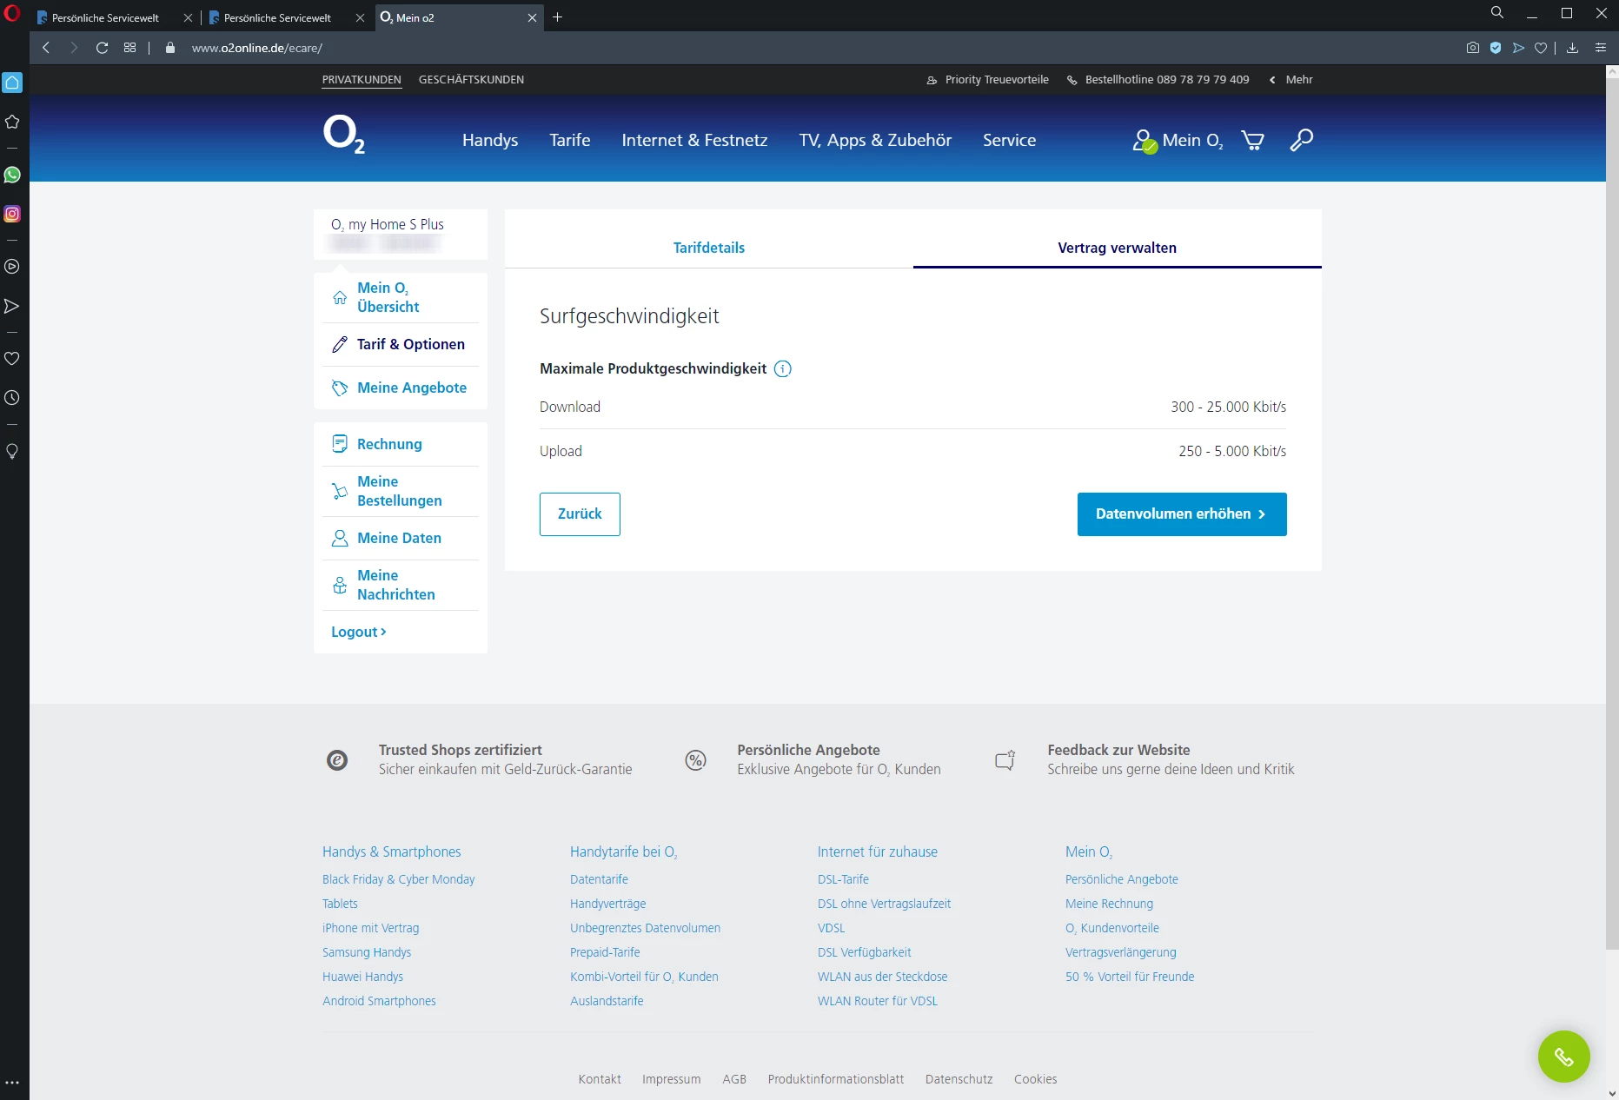
Task: Switch to GESCHÄFTSKUNDEN section
Action: (x=471, y=79)
